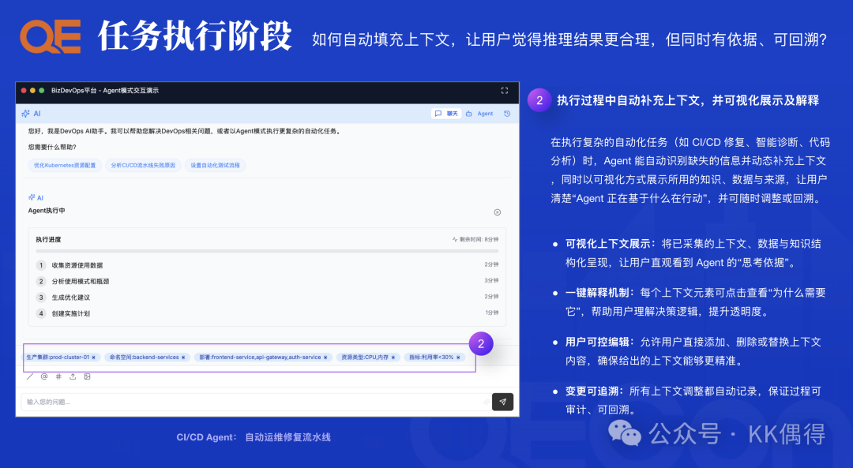Remove the 命名空间:backend-services tag
Image resolution: width=853 pixels, height=468 pixels.
coord(183,358)
